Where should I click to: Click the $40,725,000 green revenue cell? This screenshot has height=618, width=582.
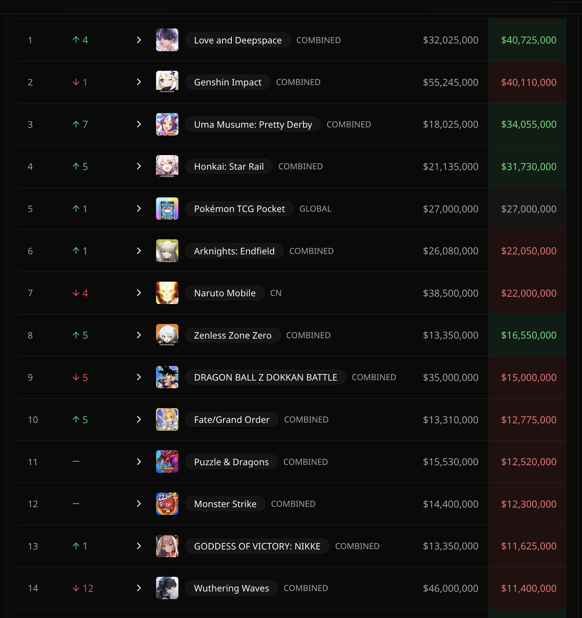point(527,40)
